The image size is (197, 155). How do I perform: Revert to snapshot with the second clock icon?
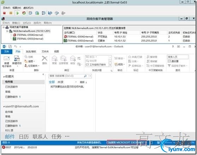click(x=37, y=13)
